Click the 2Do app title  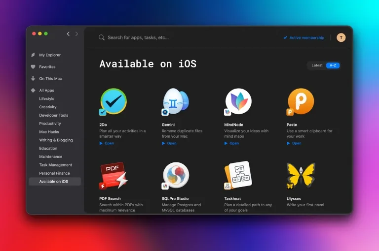pyautogui.click(x=103, y=125)
